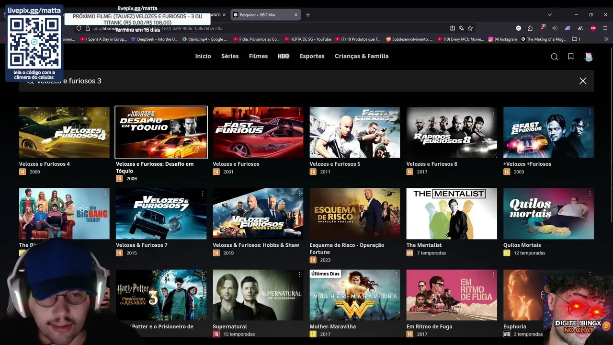
Task: Open the HBO Max search magnifier icon
Action: [554, 57]
